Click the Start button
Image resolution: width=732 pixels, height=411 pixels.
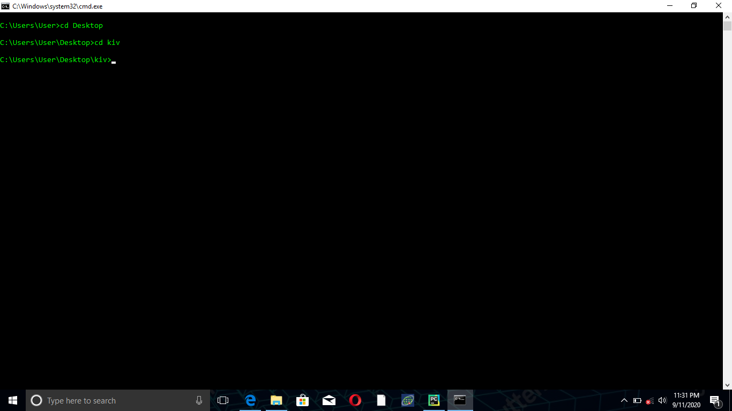pyautogui.click(x=11, y=400)
